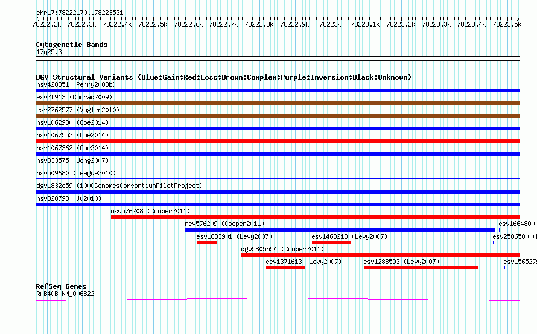Click the red bar of nsv576208
The height and width of the screenshot is (334, 537).
[316, 217]
